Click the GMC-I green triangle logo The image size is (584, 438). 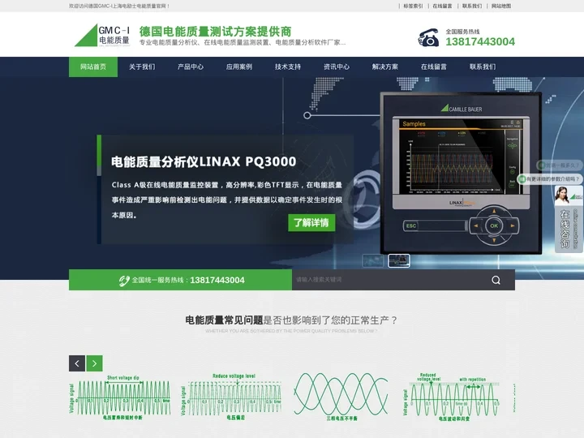coord(102,36)
